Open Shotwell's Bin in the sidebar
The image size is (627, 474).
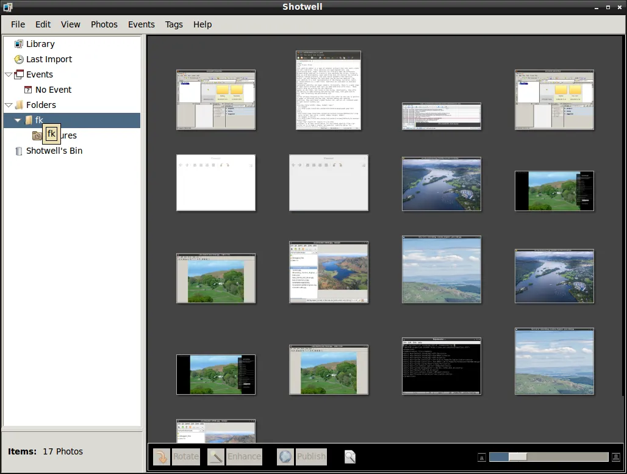54,151
